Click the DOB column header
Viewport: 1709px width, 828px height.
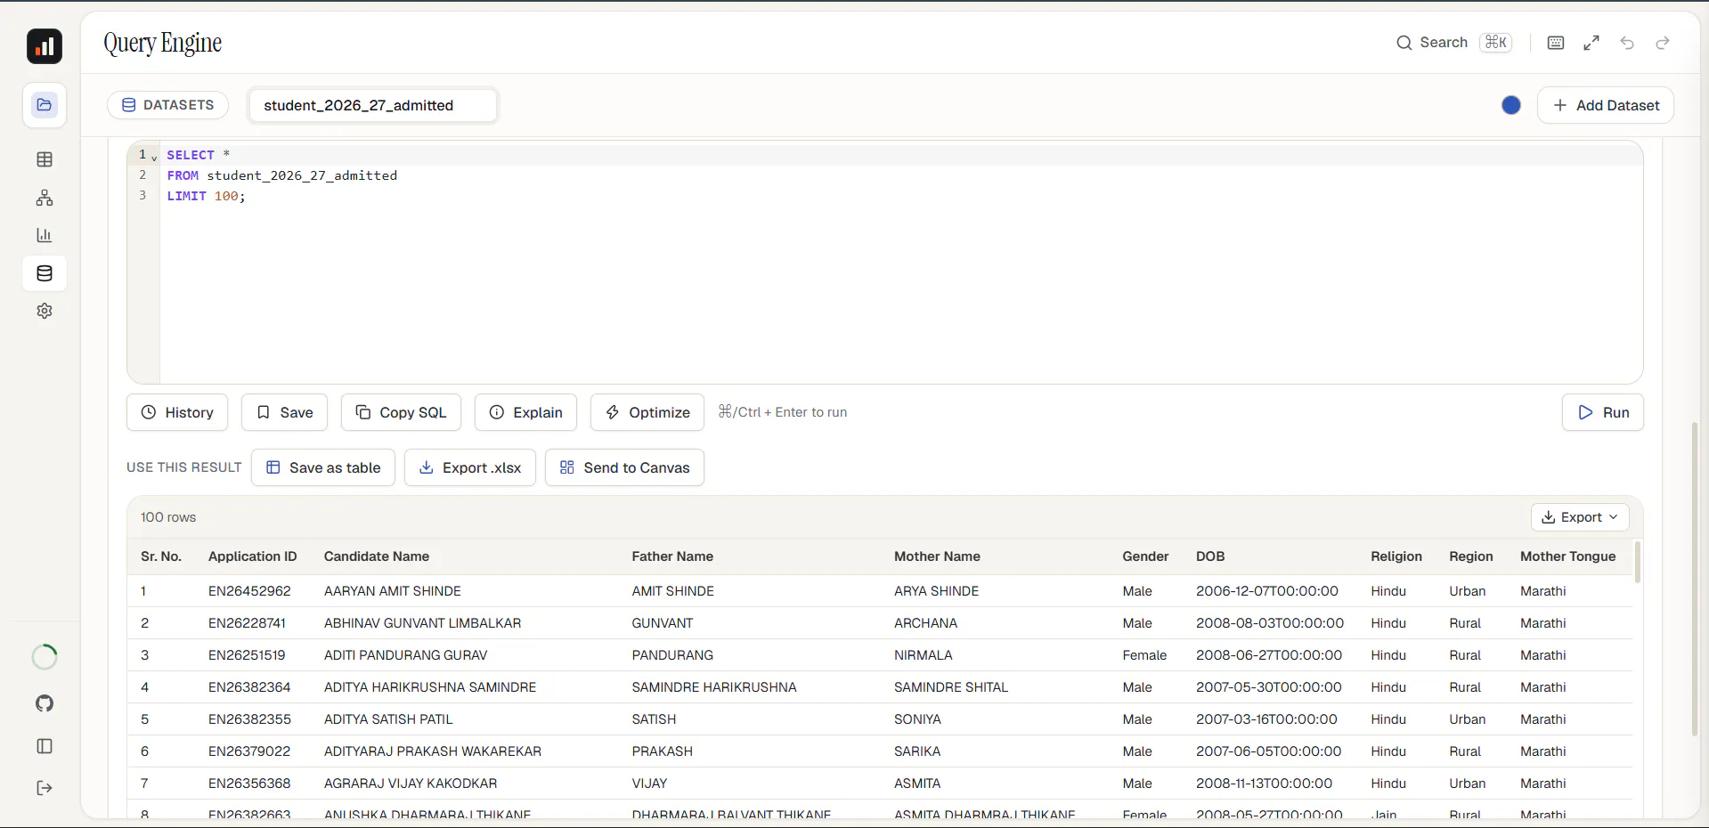pos(1210,556)
